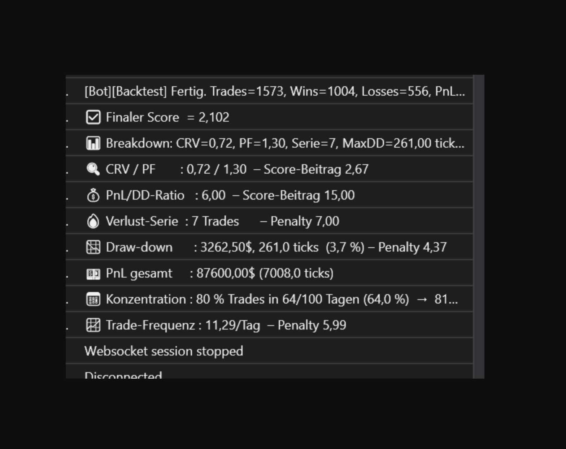Viewport: 566px width, 449px height.
Task: Click the trend chart icon beside Trade-Frequenz
Action: pyautogui.click(x=93, y=325)
